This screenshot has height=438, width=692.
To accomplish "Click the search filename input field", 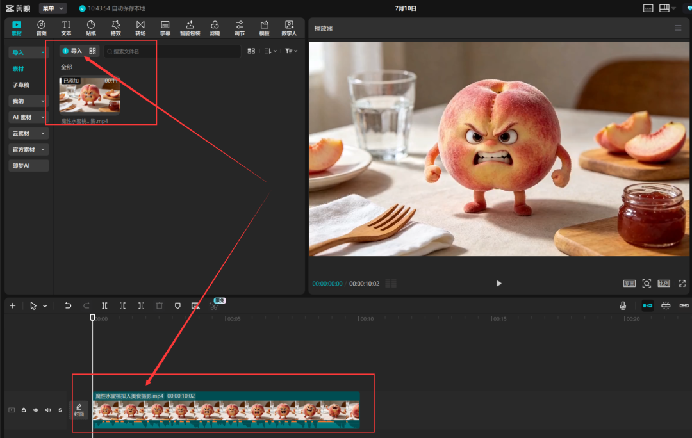I will pyautogui.click(x=172, y=51).
